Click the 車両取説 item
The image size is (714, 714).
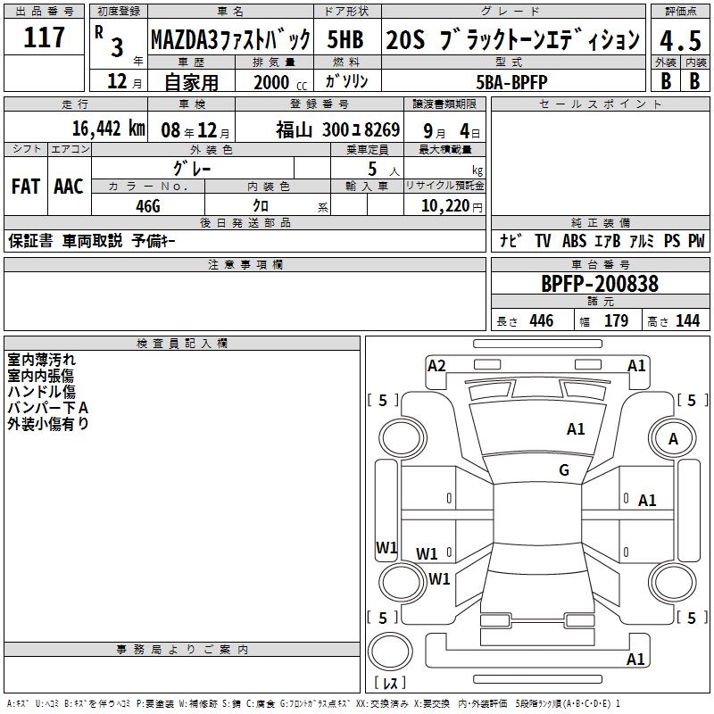[92, 240]
